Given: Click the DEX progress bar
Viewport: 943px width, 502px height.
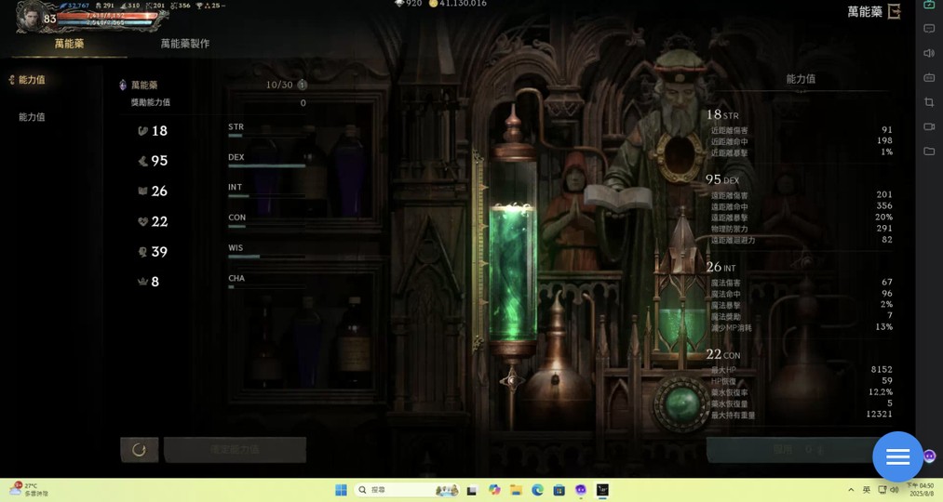Looking at the screenshot, I should click(267, 165).
